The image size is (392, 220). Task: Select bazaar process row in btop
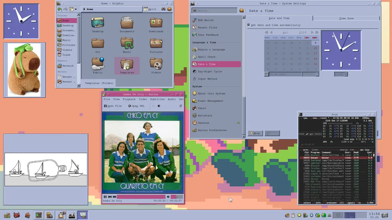pyautogui.click(x=337, y=158)
